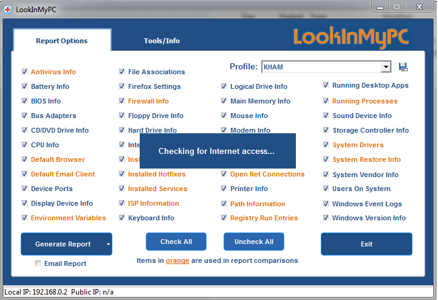Screen dimensions: 438x300
Task: Toggle the Main Memory Info checkbox
Action: 224,101
